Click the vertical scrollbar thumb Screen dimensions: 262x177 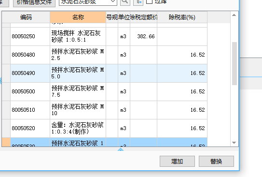[234, 64]
